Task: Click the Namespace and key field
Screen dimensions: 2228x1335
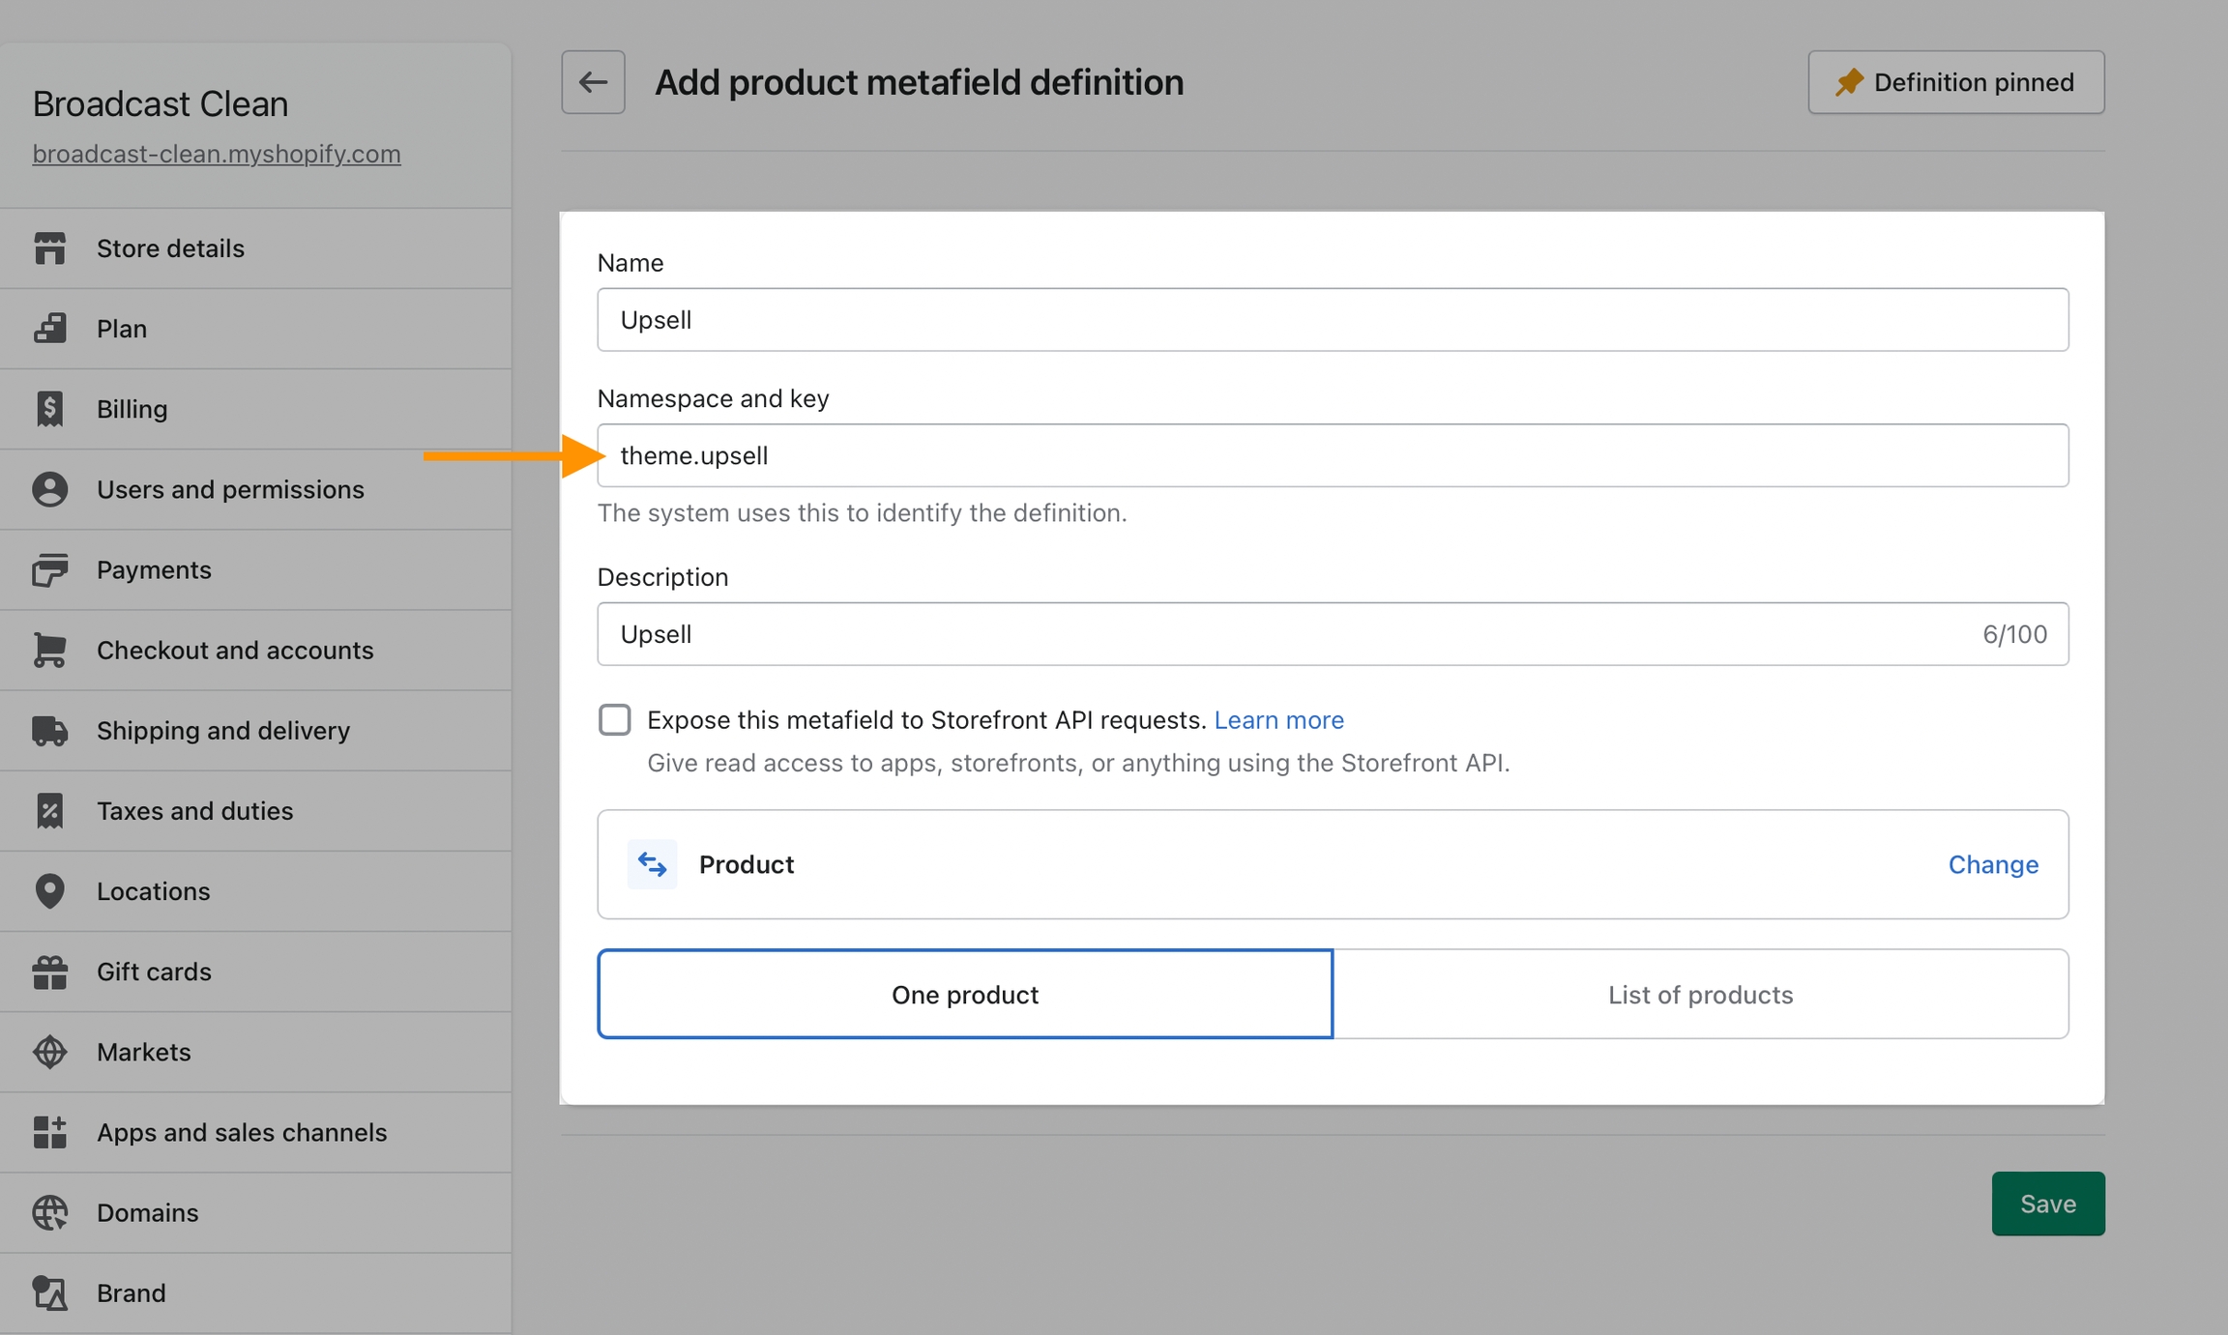Action: pos(1333,455)
